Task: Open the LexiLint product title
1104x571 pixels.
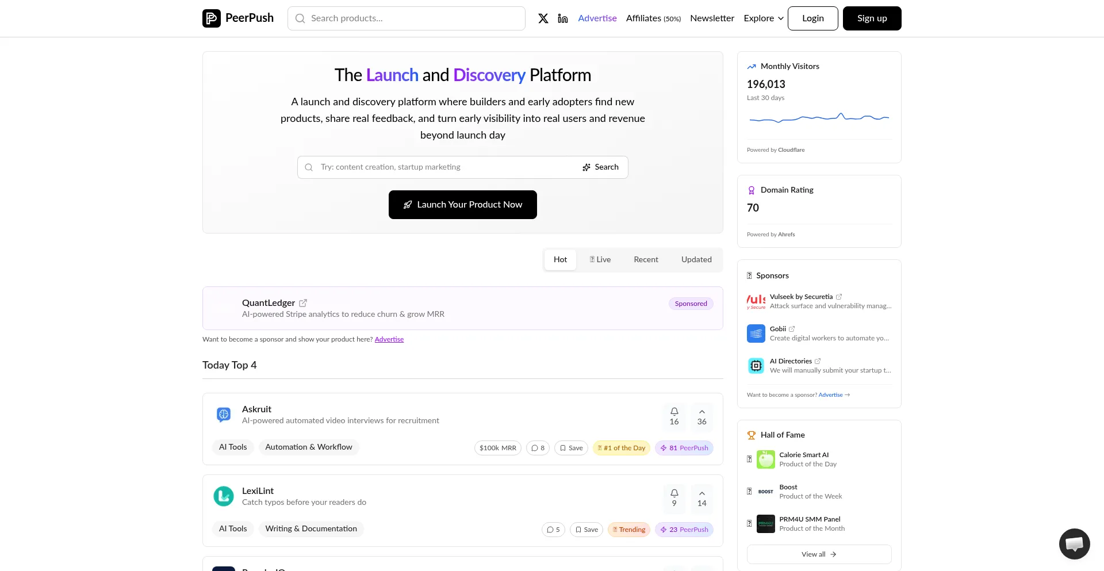Action: [258, 491]
